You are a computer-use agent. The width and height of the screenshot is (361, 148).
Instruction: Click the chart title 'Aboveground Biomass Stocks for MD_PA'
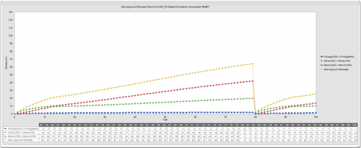tap(165, 7)
